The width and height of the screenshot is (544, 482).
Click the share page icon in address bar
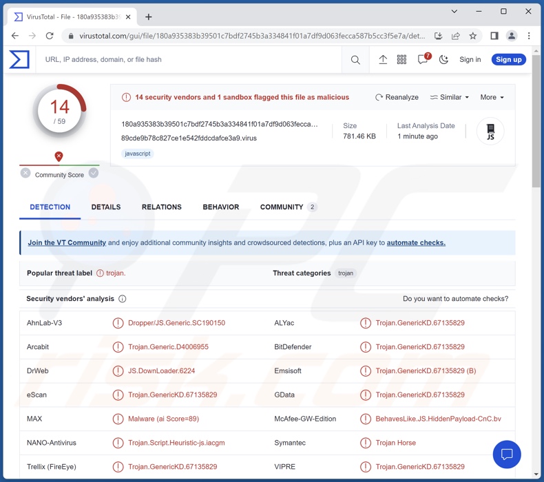(x=456, y=36)
